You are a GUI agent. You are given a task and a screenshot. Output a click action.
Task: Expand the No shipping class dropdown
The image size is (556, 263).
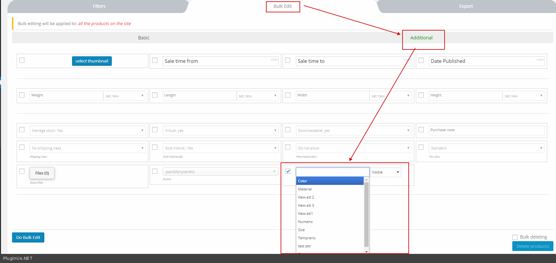click(87, 148)
